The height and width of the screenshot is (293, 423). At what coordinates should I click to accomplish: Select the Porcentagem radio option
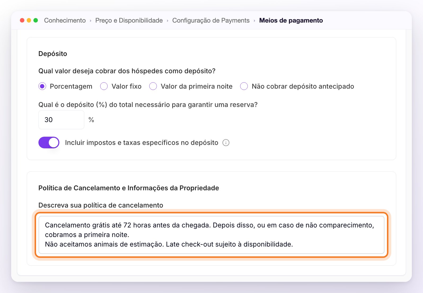click(42, 87)
